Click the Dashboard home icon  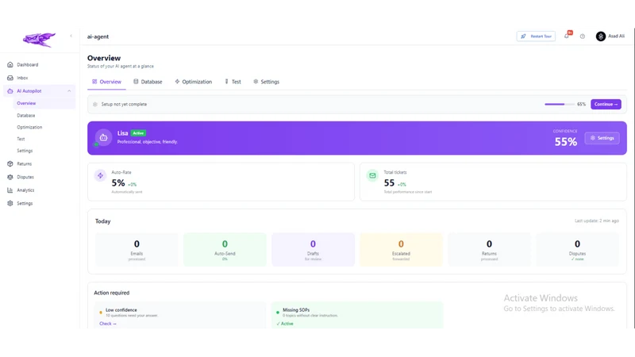(10, 65)
